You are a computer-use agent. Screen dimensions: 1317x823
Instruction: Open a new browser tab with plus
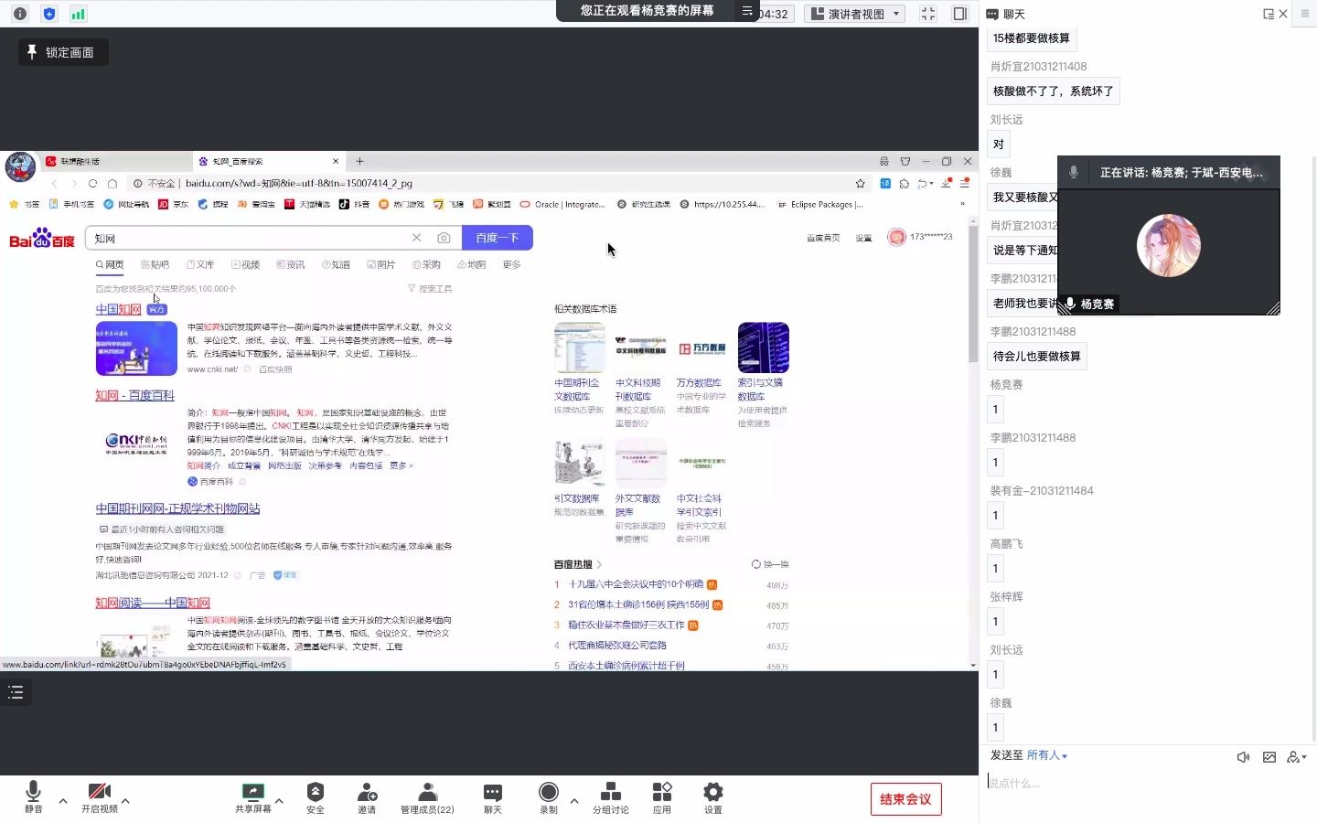pos(359,161)
